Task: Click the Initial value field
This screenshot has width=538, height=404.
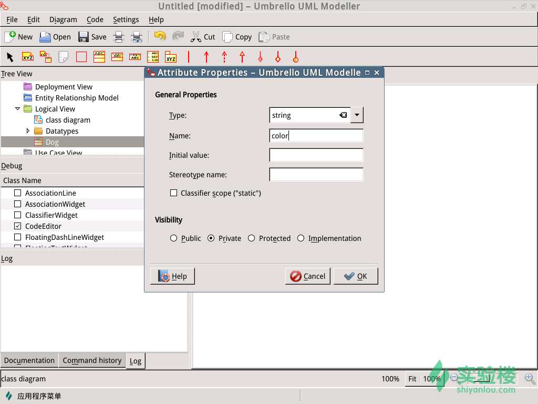Action: pos(316,155)
